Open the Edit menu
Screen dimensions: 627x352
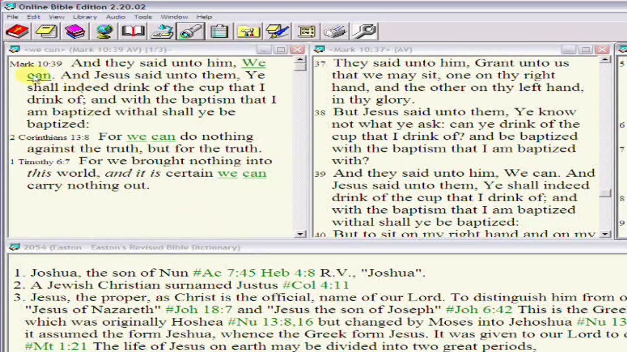coord(33,17)
